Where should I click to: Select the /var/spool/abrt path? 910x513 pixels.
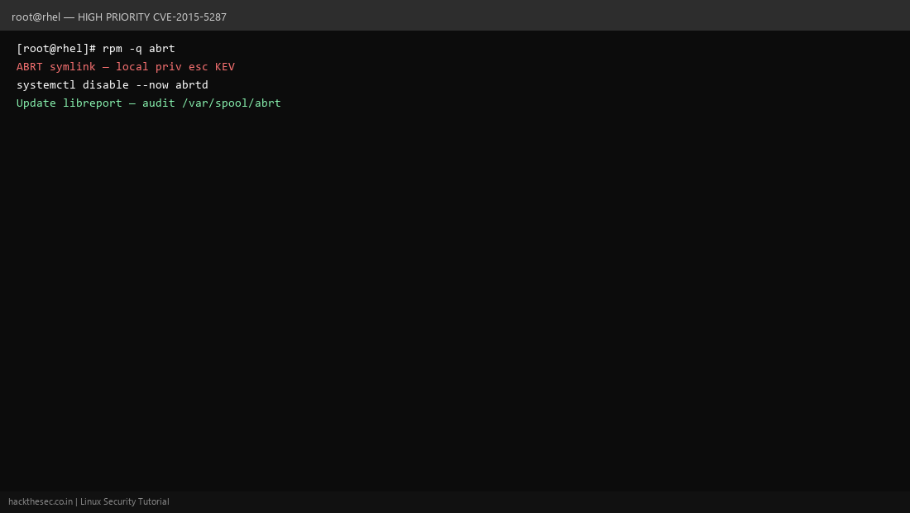click(x=232, y=103)
